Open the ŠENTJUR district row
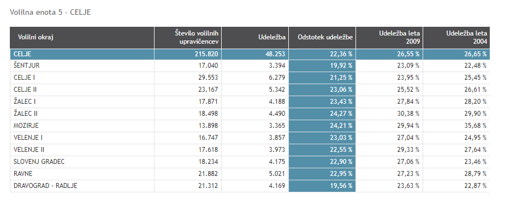Screen dimensions: 516x212 250,66
